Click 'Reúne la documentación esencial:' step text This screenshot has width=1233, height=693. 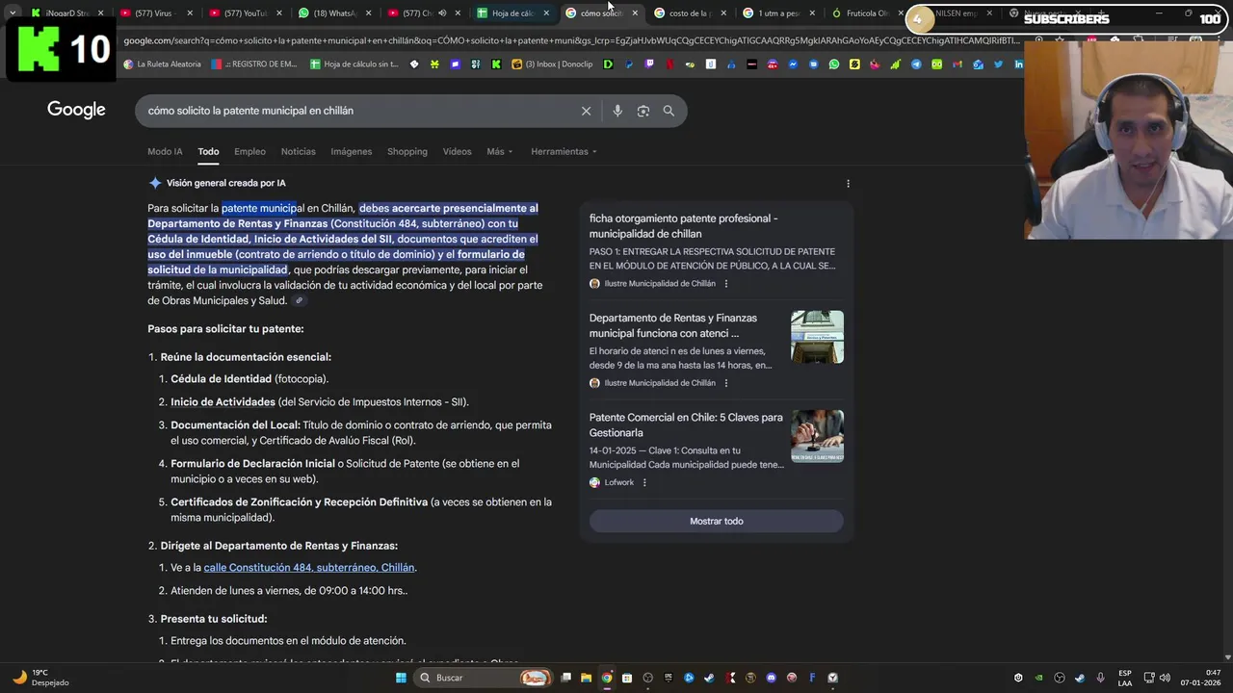(x=246, y=357)
